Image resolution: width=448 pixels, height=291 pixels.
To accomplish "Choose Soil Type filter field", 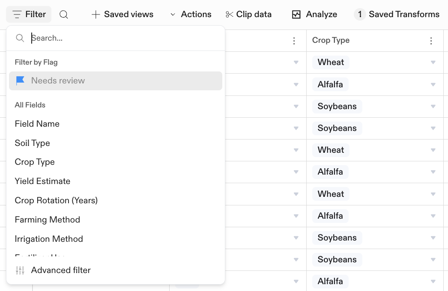I will pos(33,143).
